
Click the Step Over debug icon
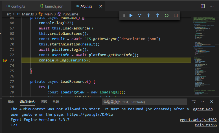pos(139,15)
